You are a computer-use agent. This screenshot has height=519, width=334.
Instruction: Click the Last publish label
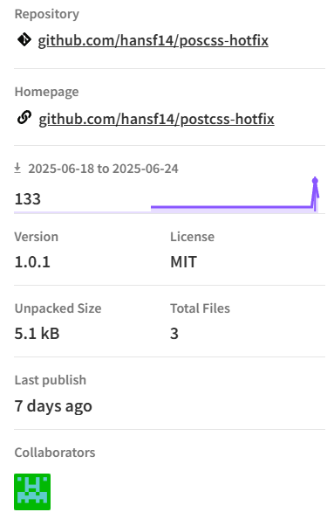[x=51, y=380]
